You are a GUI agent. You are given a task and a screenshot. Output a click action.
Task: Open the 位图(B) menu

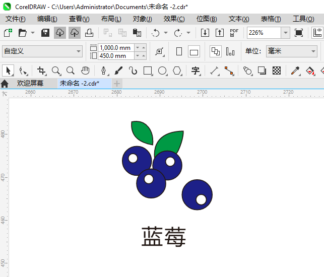point(207,19)
